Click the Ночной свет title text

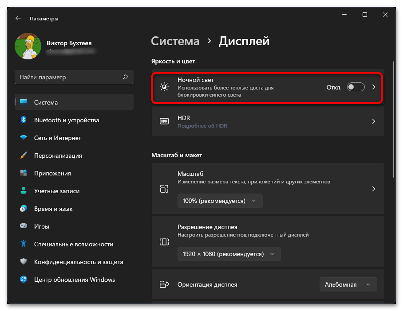coord(196,80)
